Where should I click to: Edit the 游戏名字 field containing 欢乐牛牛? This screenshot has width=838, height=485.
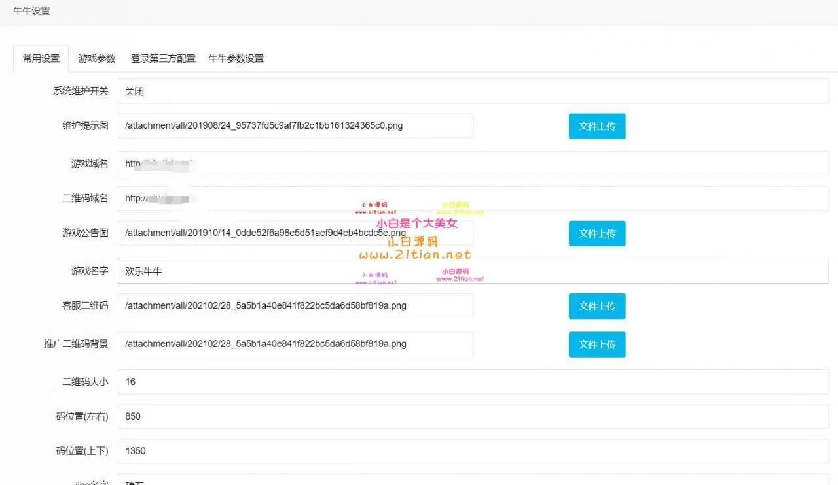tap(473, 271)
